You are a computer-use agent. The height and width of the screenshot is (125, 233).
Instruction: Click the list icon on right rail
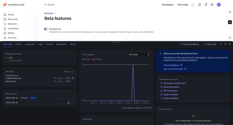click(230, 38)
